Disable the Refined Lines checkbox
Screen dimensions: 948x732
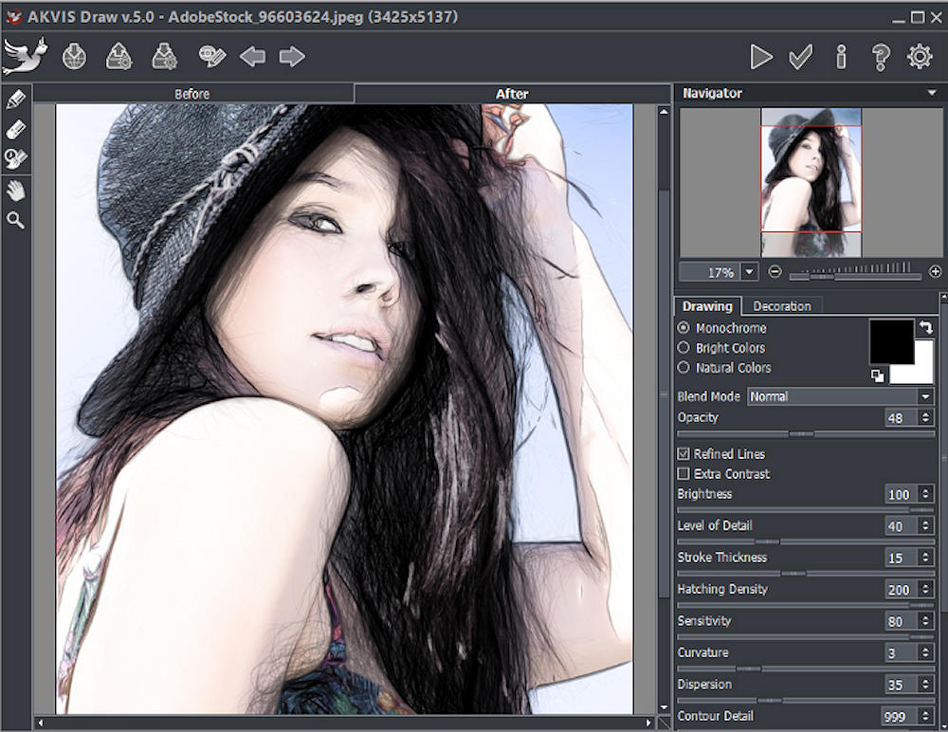(x=684, y=454)
